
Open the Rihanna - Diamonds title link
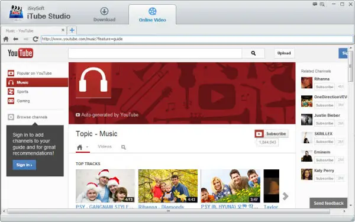pyautogui.click(x=161, y=207)
